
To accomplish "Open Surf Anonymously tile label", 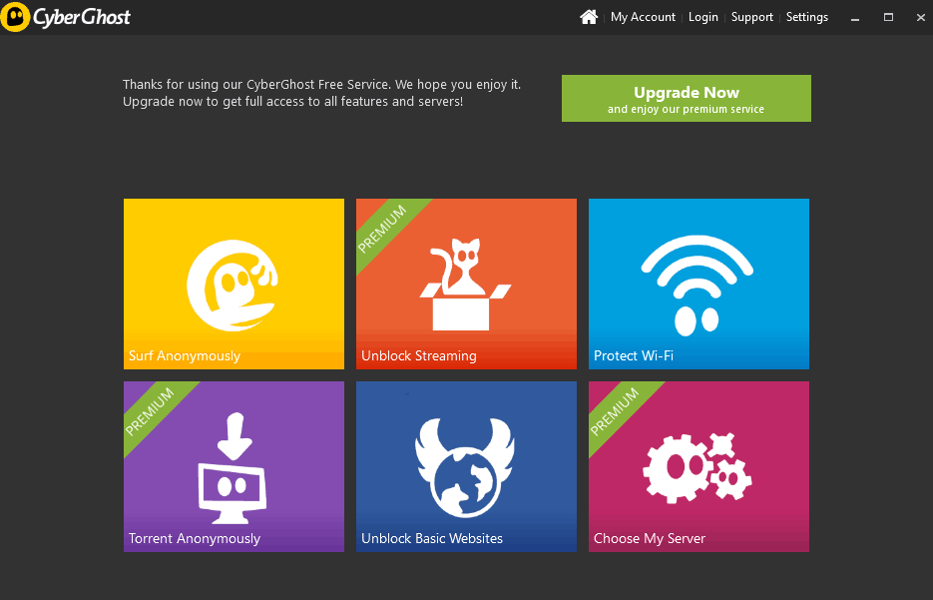I will click(185, 356).
